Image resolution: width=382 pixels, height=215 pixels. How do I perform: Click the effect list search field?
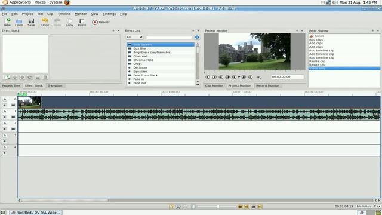169,37
